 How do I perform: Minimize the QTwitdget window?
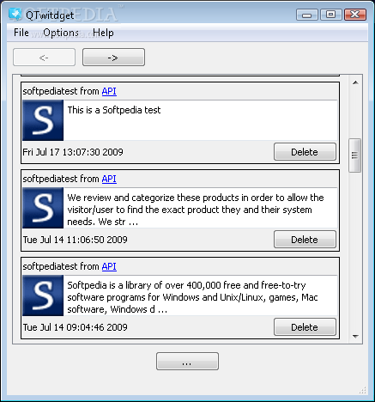(307, 15)
